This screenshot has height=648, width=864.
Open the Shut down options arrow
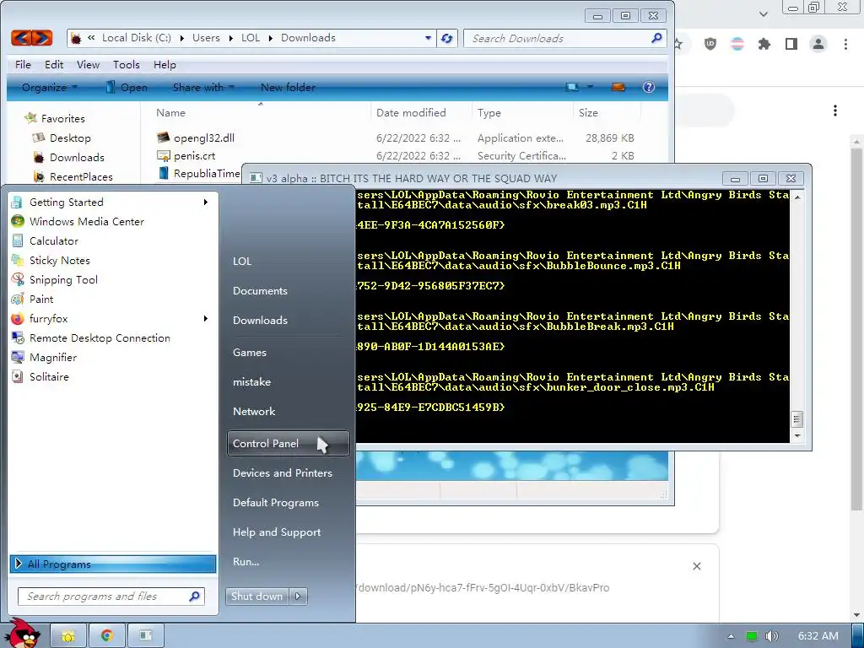pos(298,597)
